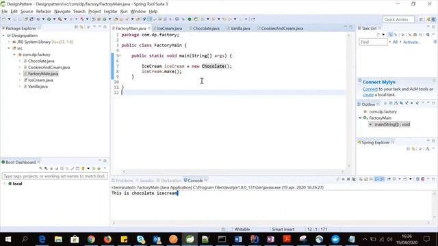Screen dimensions: 438x246
Task: Collapse all in Package Explorer
Action: [x=76, y=27]
